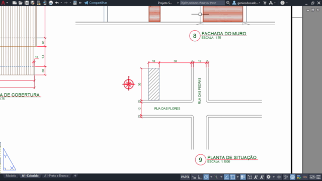Viewport: 322px width, 181px height.
Task: Open workspace switching gear icon
Action: click(x=268, y=177)
